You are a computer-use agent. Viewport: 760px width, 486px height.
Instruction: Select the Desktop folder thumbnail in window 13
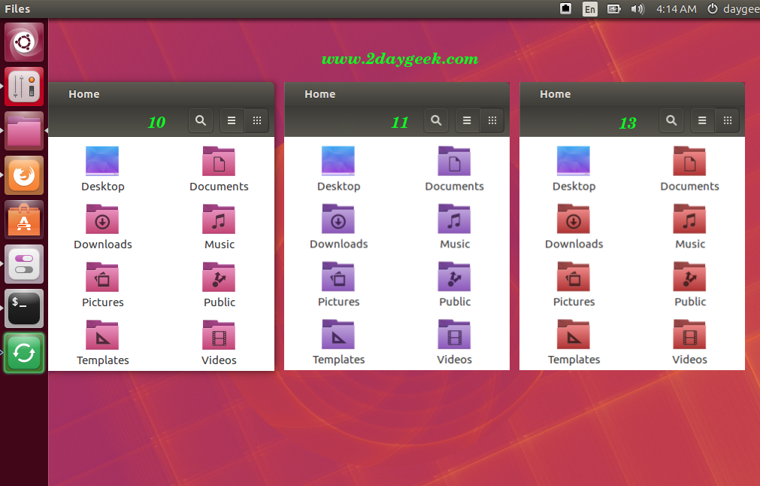point(574,162)
